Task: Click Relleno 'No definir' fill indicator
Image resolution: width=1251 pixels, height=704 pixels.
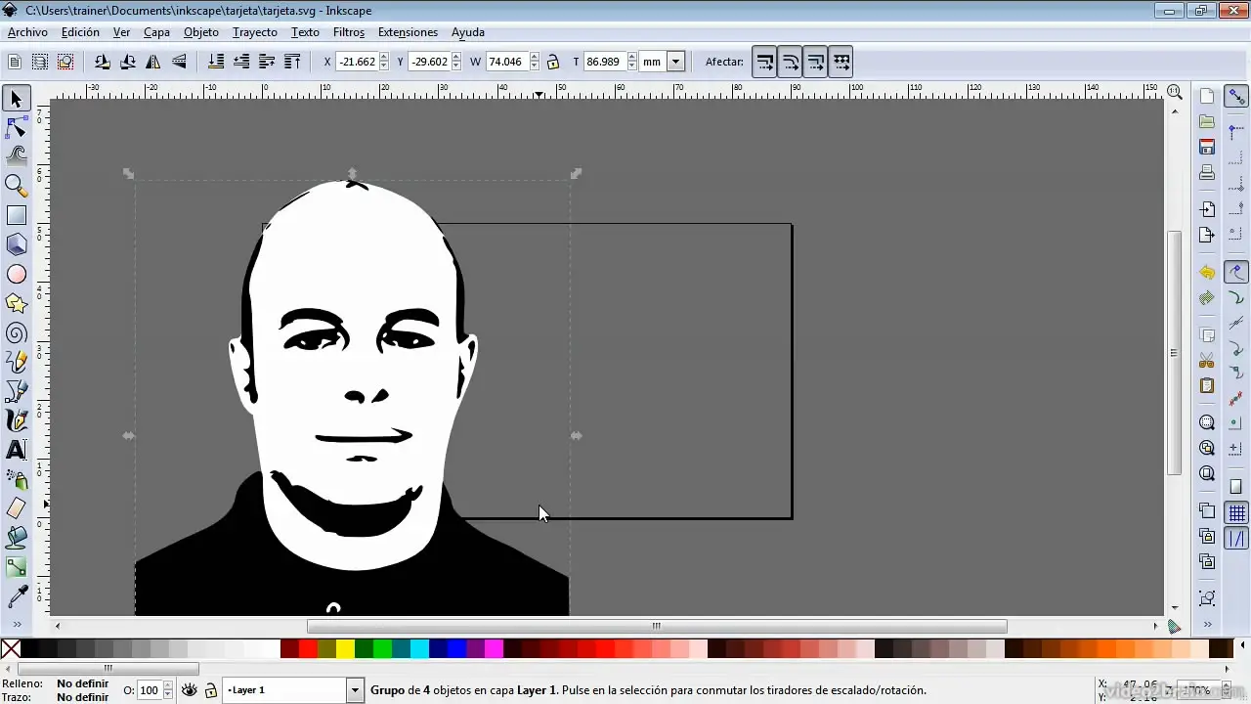Action: [83, 683]
